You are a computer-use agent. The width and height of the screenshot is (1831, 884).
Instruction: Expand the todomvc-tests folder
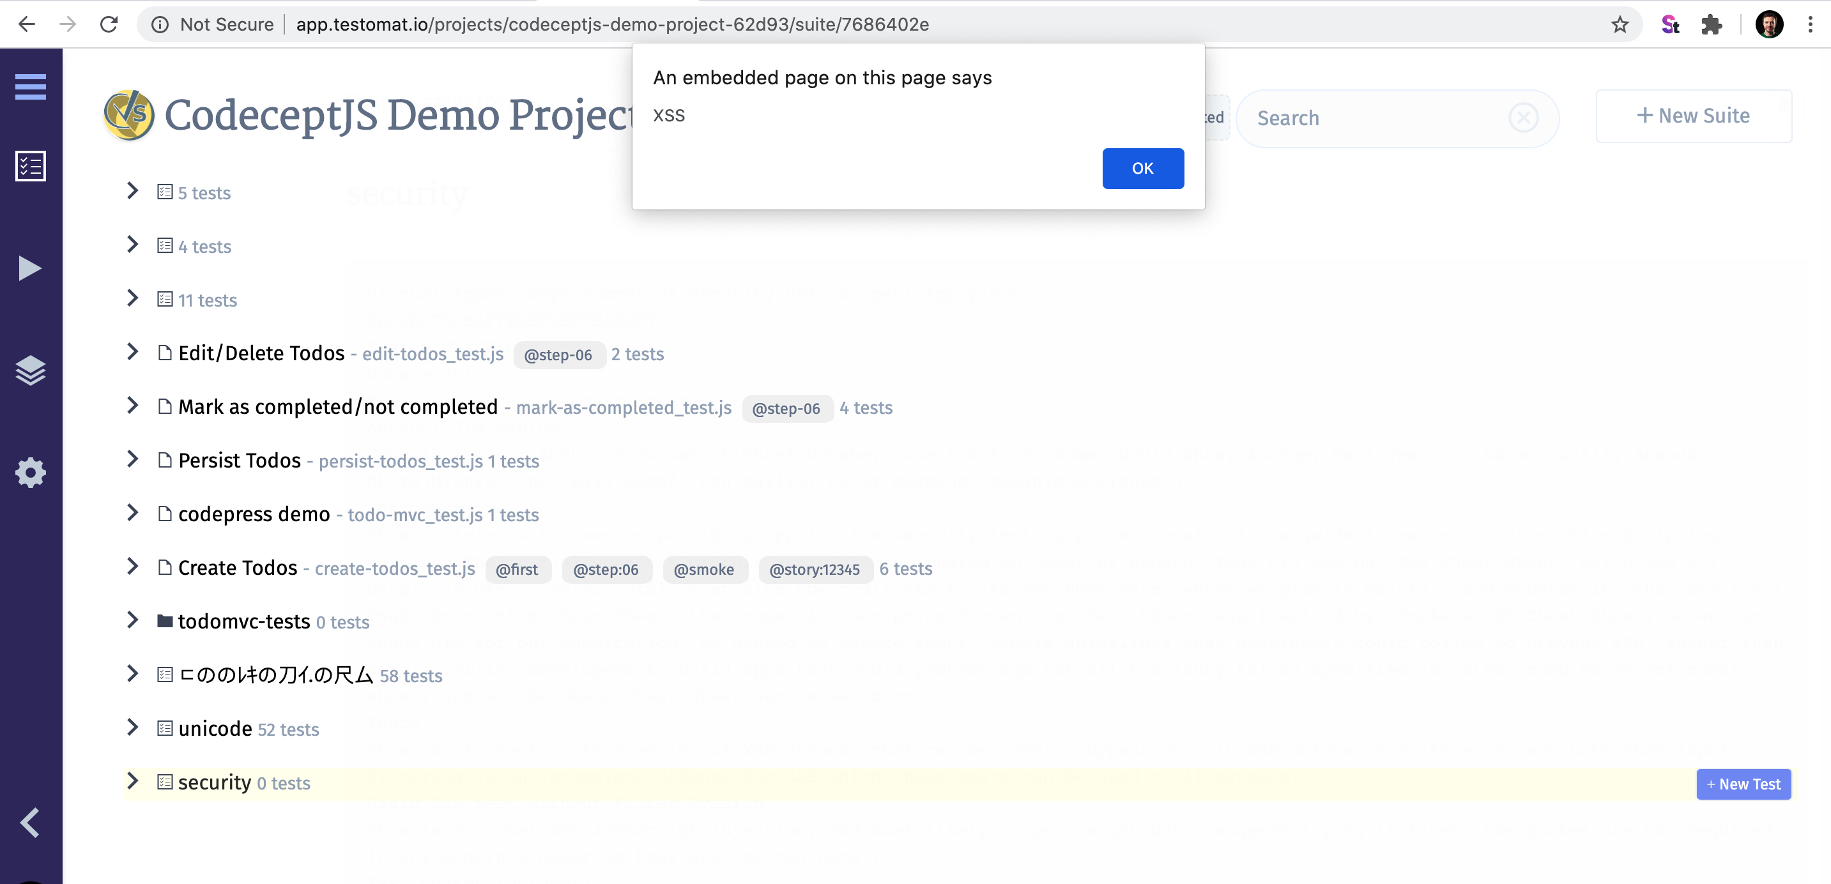tap(132, 620)
